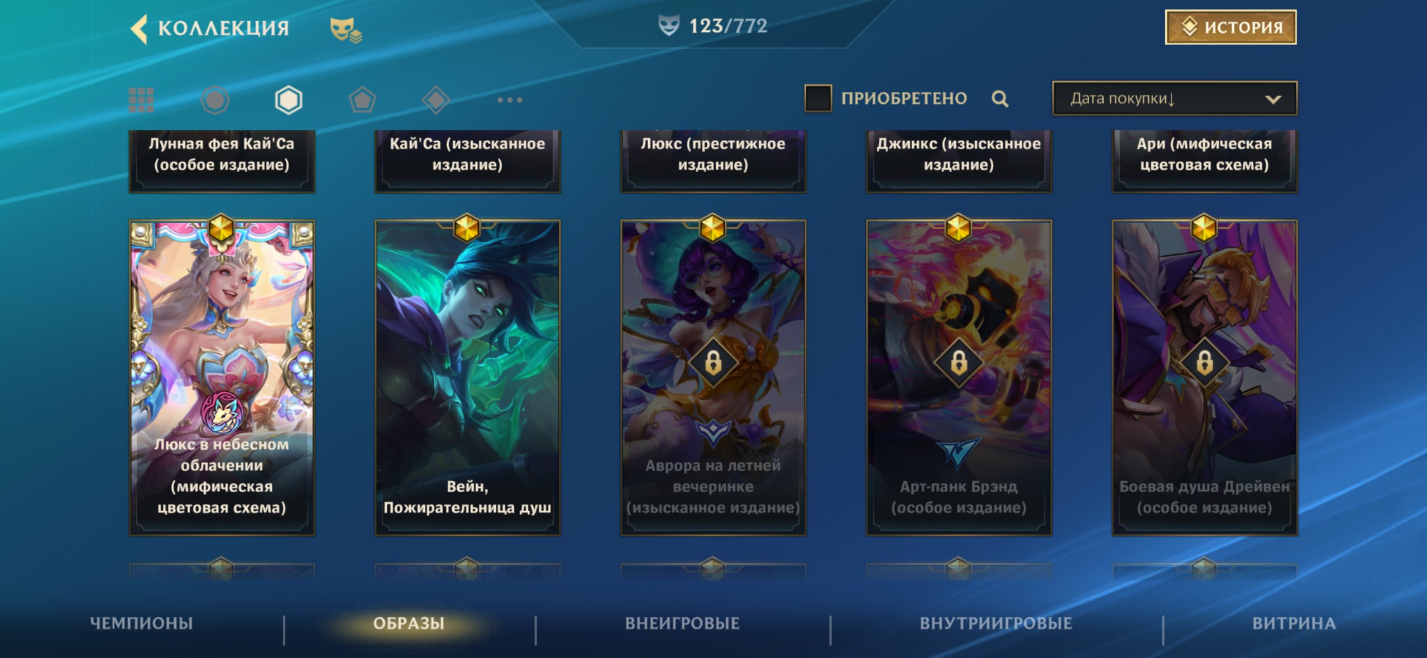The width and height of the screenshot is (1427, 658).
Task: Select the highlighted hexagon rarity filter
Action: tap(289, 100)
